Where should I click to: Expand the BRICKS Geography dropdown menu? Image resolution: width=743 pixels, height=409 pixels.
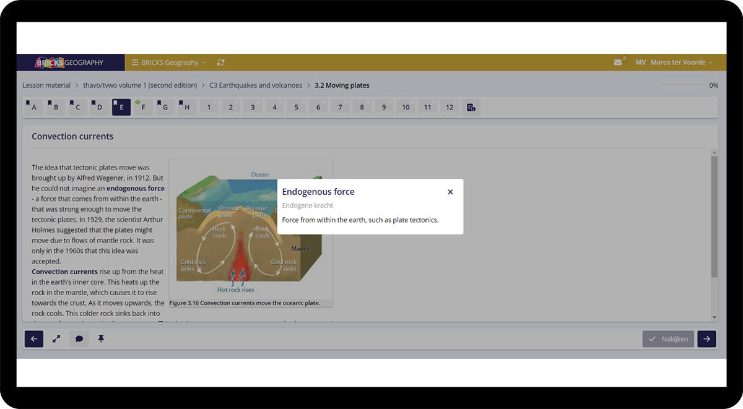click(168, 62)
